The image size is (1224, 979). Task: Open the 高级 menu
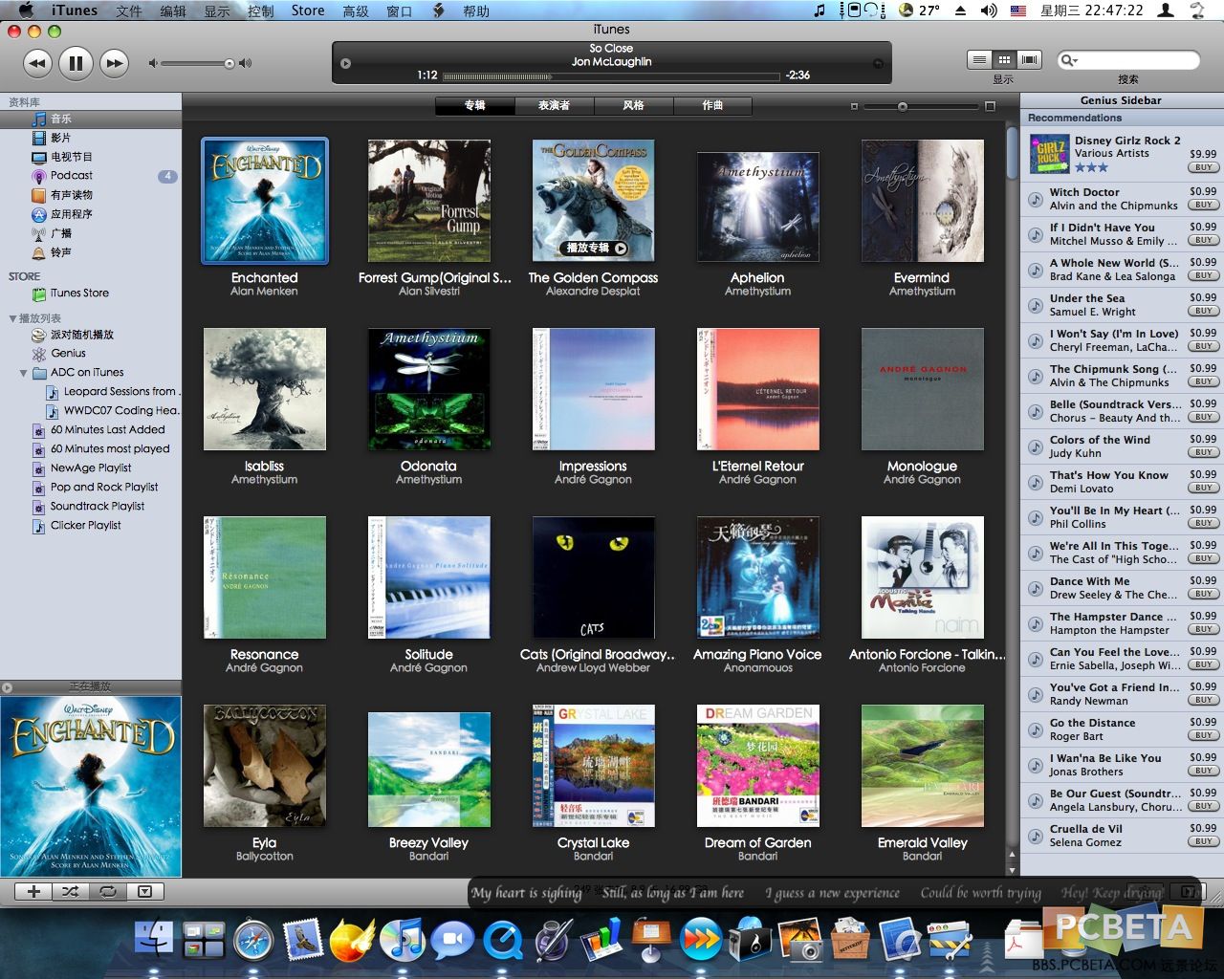[356, 11]
